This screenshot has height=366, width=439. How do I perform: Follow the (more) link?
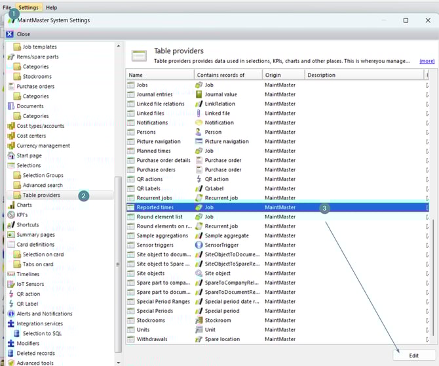[427, 61]
